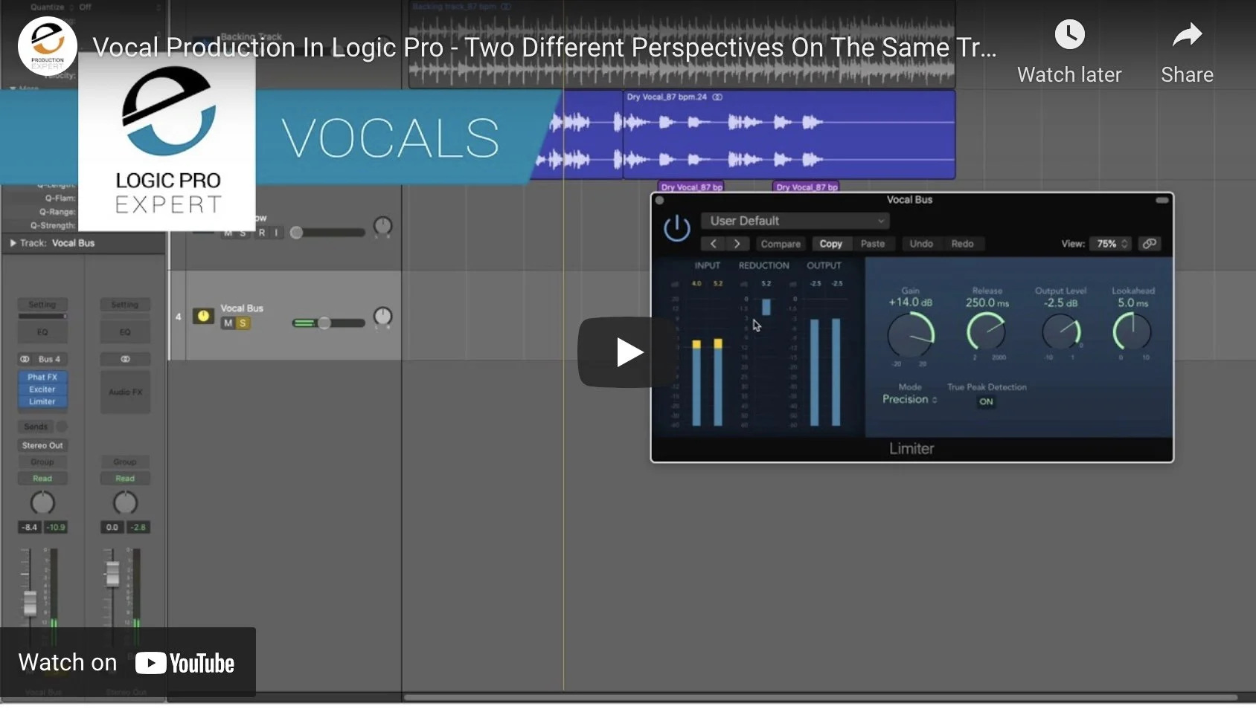
Task: Select the Dry Vocal_87 bpm.24 region
Action: [x=789, y=135]
